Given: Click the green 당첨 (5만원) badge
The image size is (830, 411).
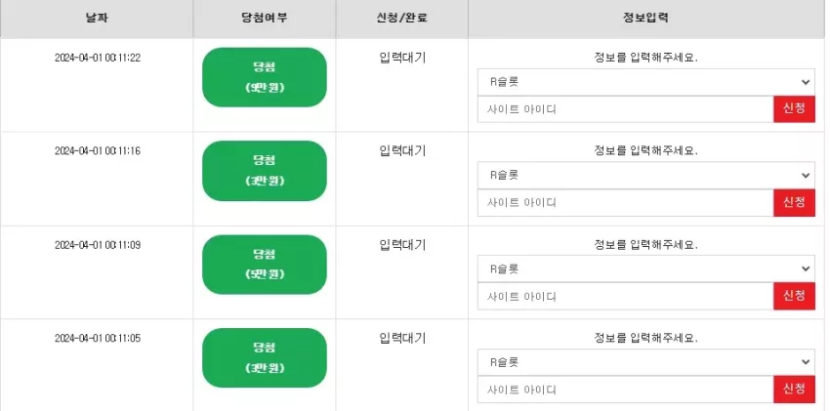Looking at the screenshot, I should 265,265.
